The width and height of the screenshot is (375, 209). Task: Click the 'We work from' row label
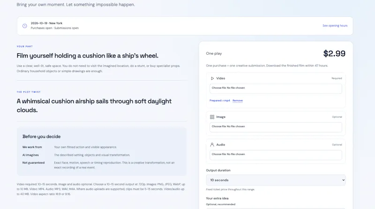point(32,147)
